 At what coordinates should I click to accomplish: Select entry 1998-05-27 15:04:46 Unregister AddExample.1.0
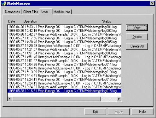64,68
